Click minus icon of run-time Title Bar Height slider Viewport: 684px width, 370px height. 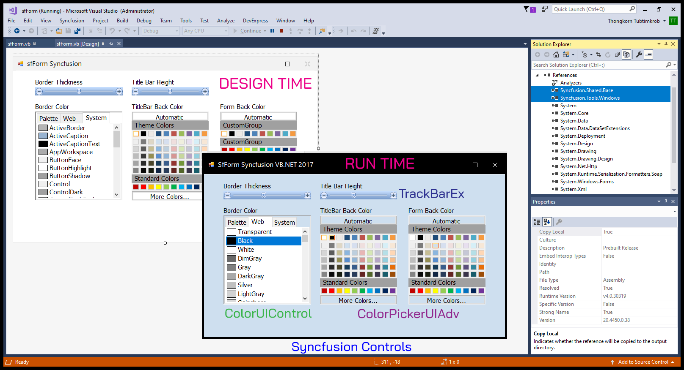pos(324,196)
